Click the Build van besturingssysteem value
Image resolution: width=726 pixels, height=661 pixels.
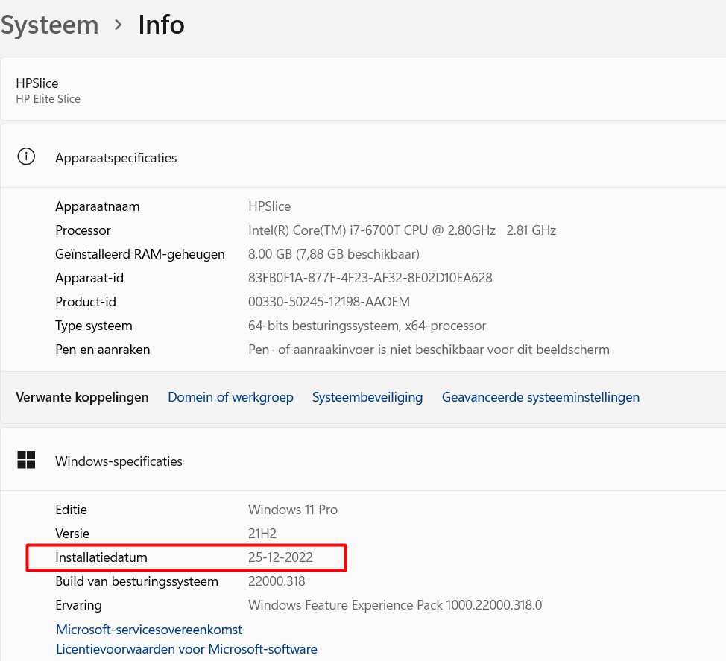[277, 581]
